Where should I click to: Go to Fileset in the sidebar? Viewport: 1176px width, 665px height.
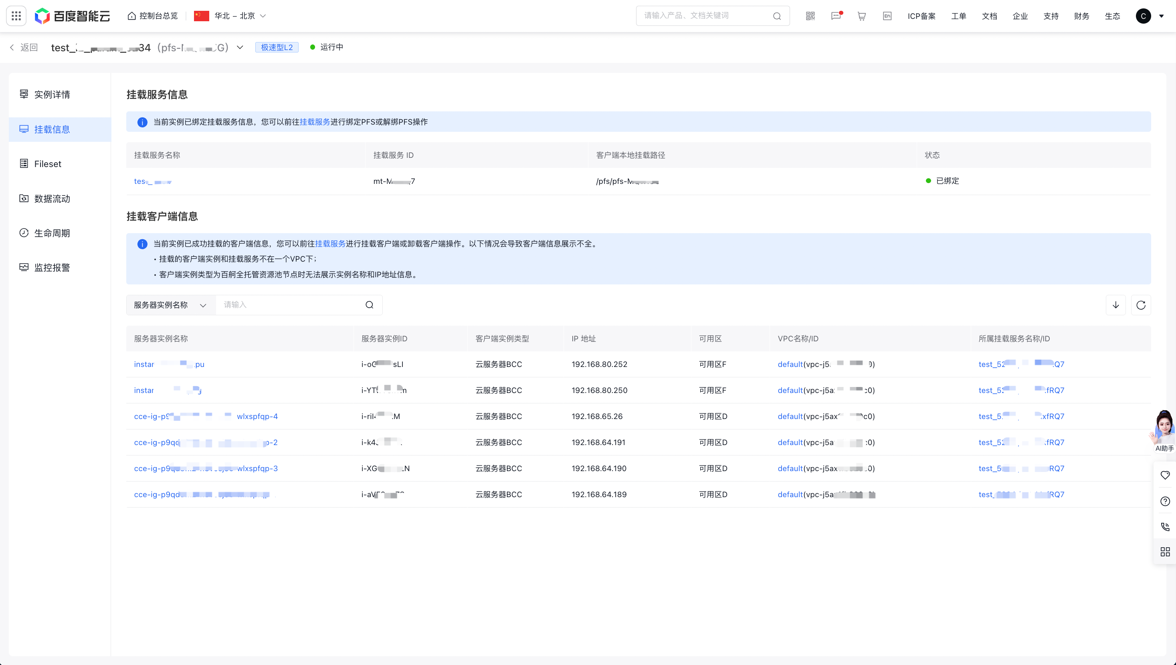[x=48, y=164]
